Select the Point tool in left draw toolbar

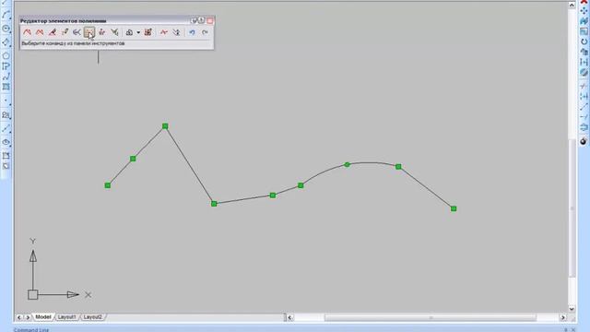point(6,101)
